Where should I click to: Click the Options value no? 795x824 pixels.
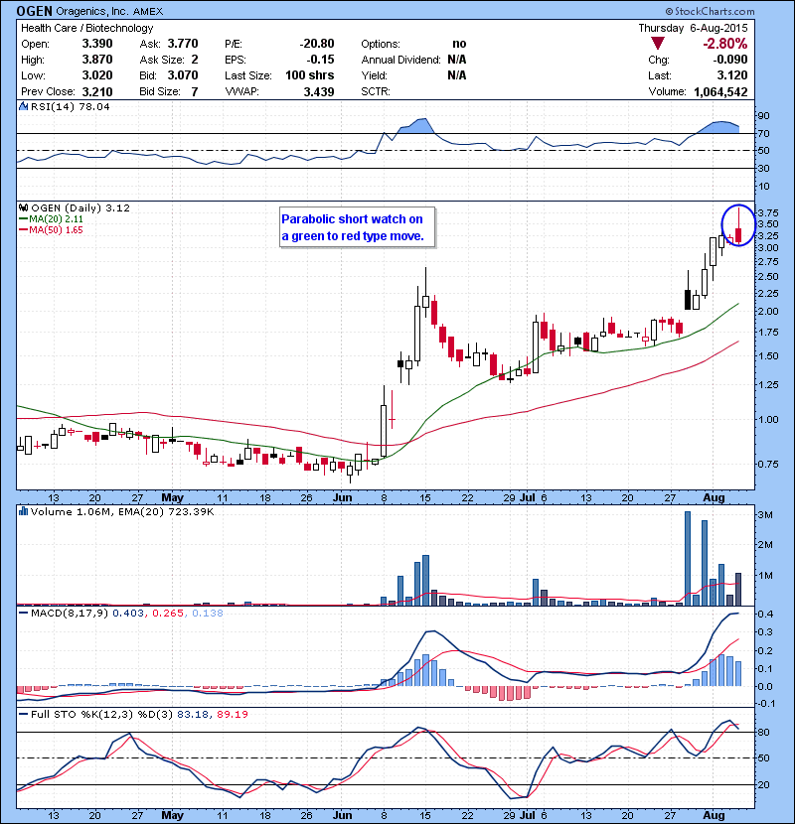click(x=459, y=44)
